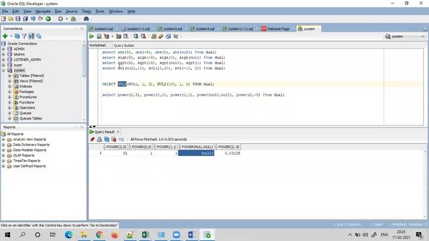Open the new connection dropdown arrow
429x241 pixels.
pos(11,36)
